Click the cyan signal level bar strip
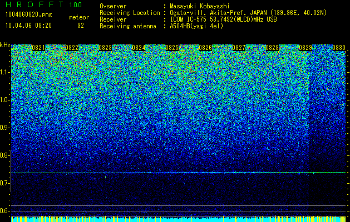 (178, 219)
